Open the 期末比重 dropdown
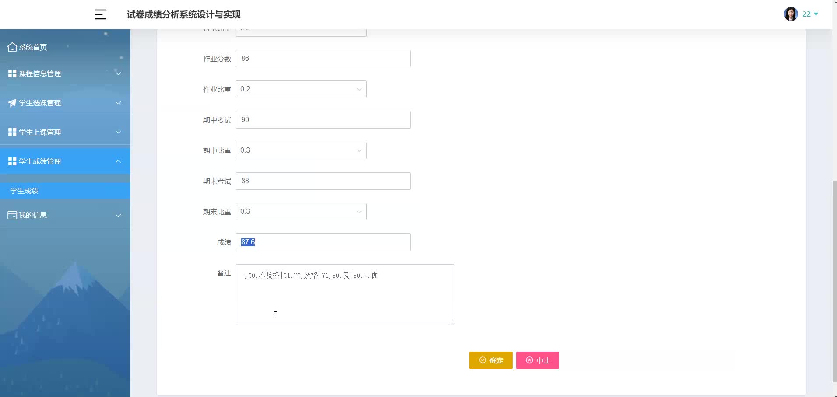Viewport: 837px width, 397px height. click(x=301, y=212)
